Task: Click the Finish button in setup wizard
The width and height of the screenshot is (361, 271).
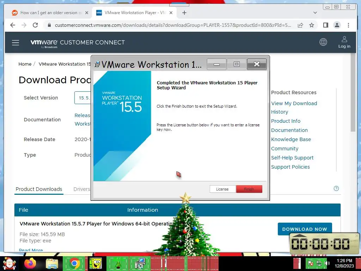Action: 249,189
